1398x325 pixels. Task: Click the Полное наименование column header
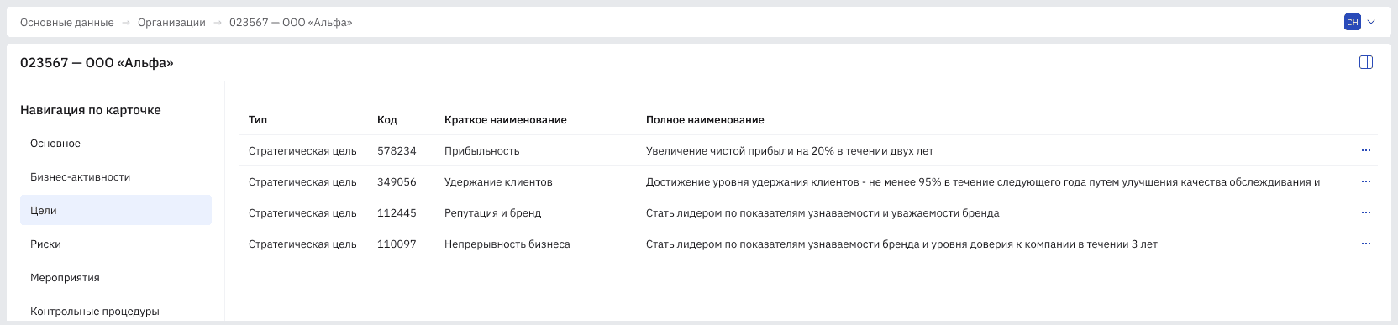point(705,120)
